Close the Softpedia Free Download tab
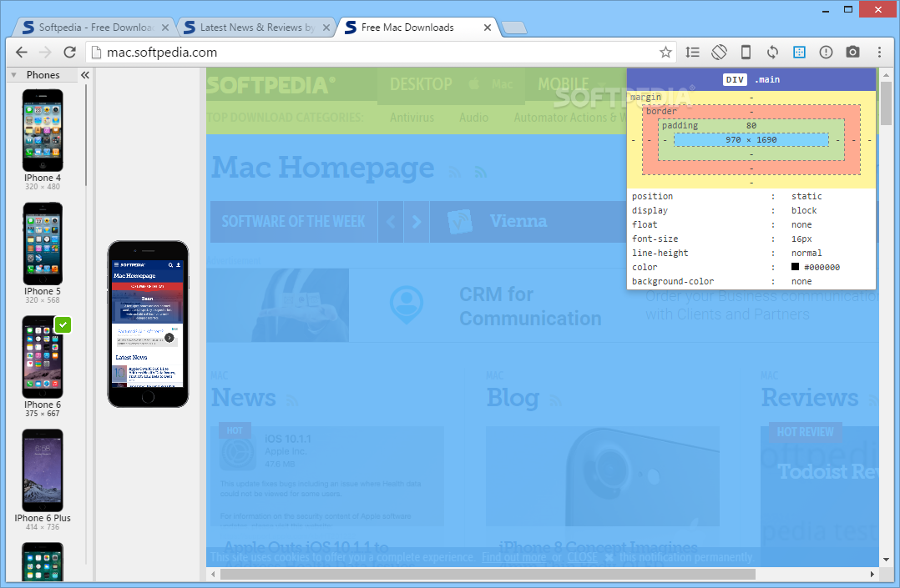The image size is (900, 588). 165,28
